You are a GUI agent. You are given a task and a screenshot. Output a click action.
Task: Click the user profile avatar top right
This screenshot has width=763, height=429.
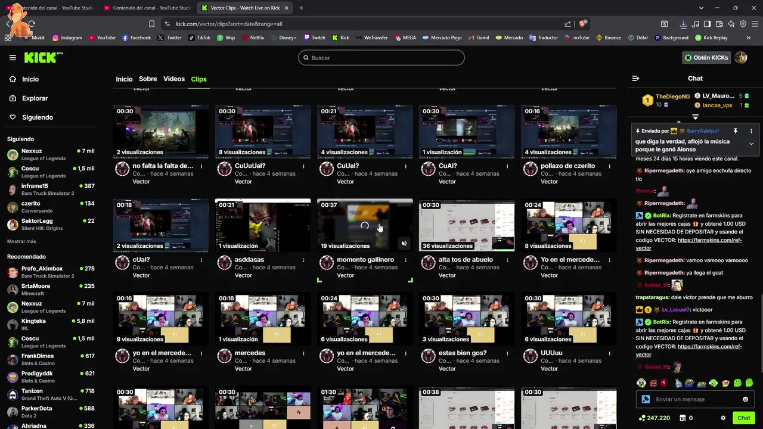tap(740, 58)
